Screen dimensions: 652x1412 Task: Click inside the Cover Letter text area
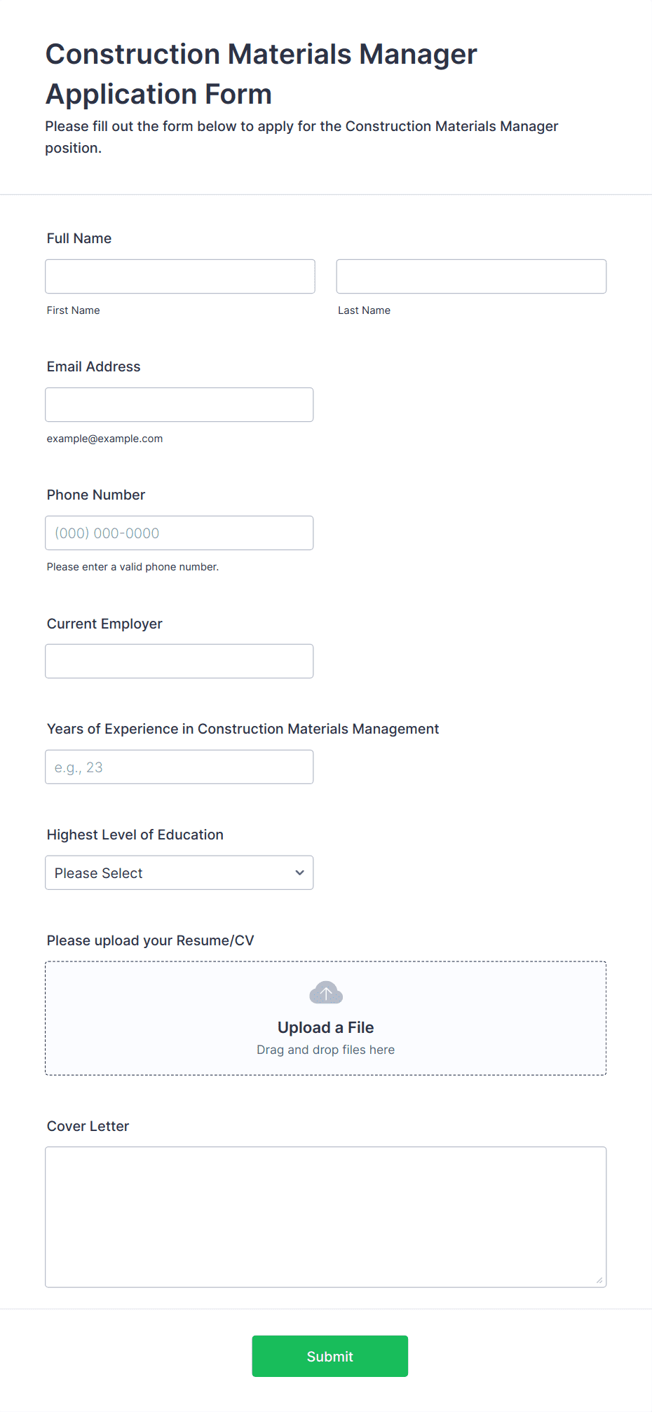click(326, 1216)
